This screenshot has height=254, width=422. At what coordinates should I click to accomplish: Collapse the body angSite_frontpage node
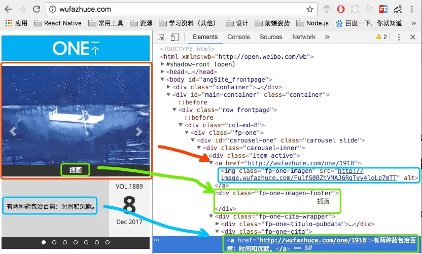tap(162, 80)
